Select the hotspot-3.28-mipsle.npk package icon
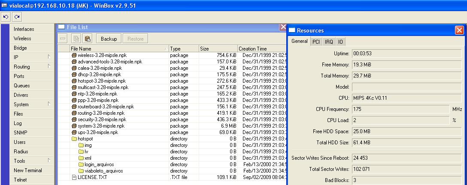Viewport: 467px width, 185px height. click(74, 81)
